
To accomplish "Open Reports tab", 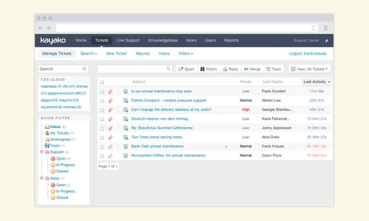I will click(x=231, y=41).
